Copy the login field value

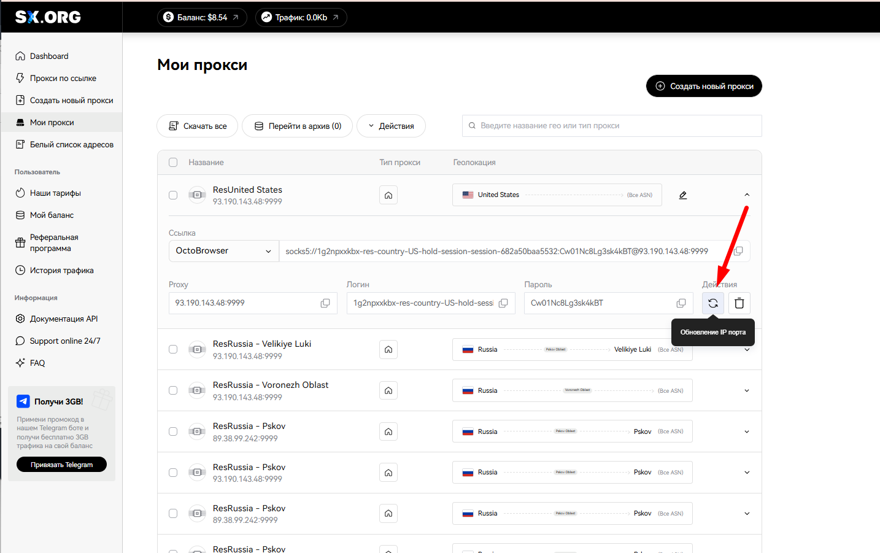click(503, 303)
